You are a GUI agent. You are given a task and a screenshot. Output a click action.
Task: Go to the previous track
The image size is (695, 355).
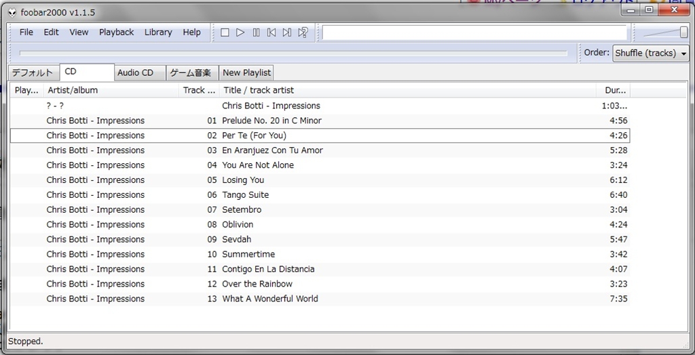point(271,33)
